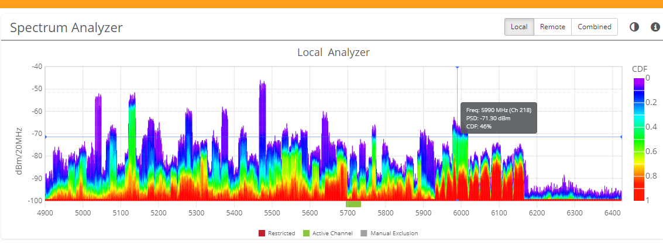Click the gray Manual Exclusion legend swatch

(363, 233)
